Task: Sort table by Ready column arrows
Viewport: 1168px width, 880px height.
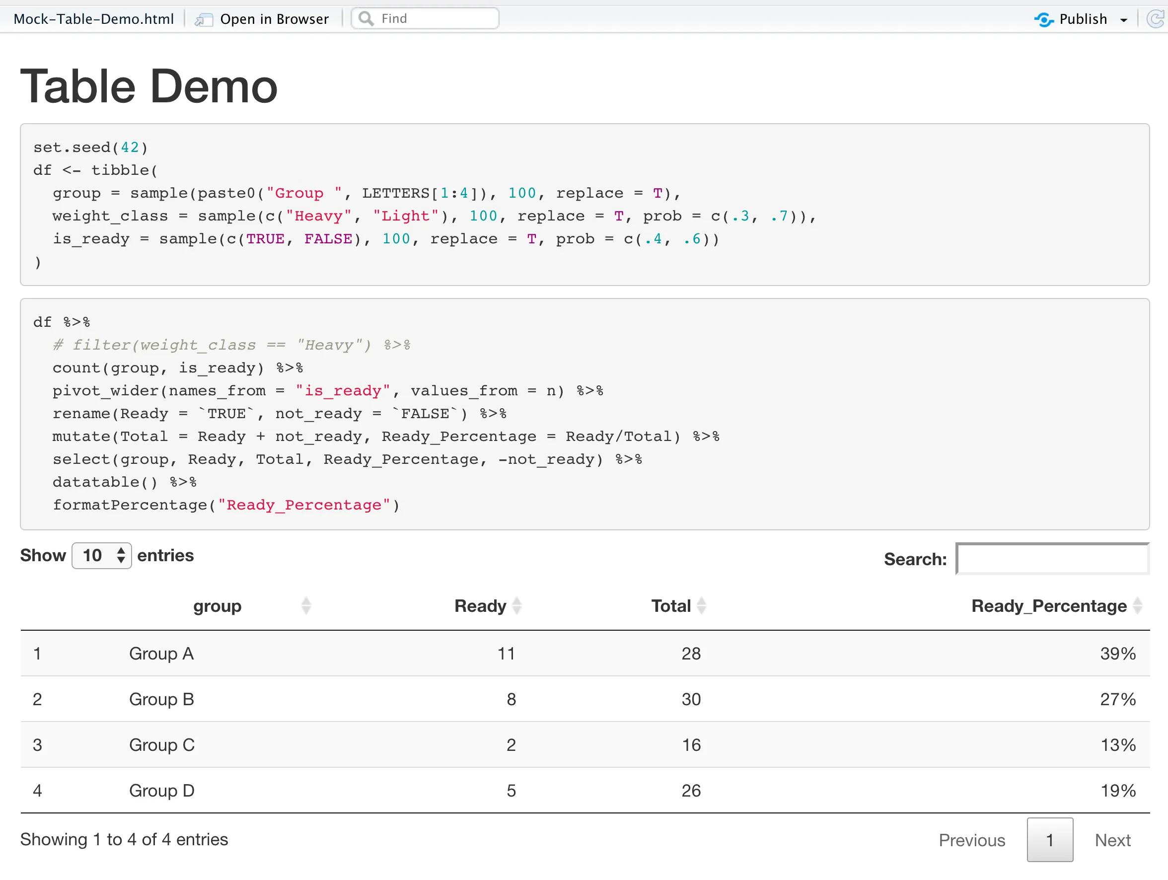Action: click(x=517, y=606)
